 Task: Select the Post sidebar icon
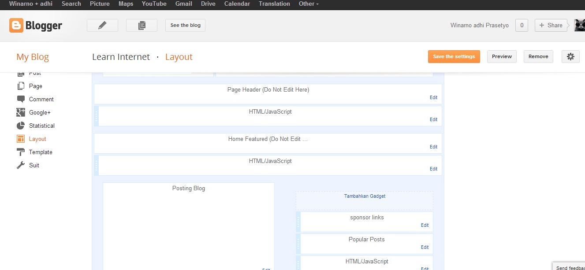pyautogui.click(x=20, y=73)
